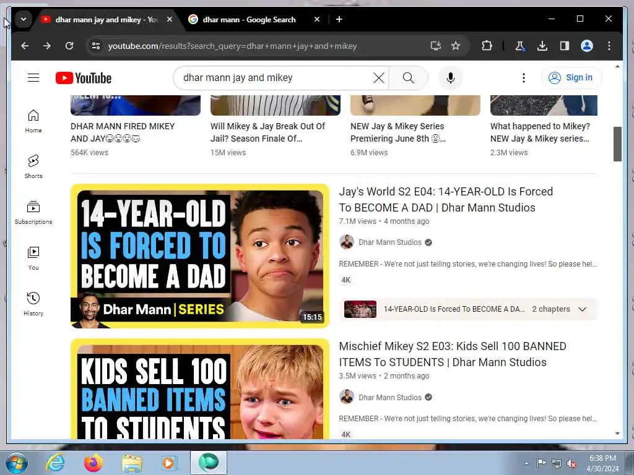Open YouTube settings three-dot menu
634x475 pixels.
pyautogui.click(x=524, y=77)
